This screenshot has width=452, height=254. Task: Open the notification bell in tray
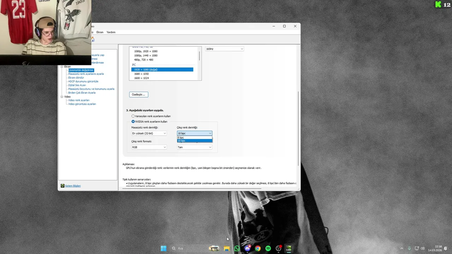446,248
